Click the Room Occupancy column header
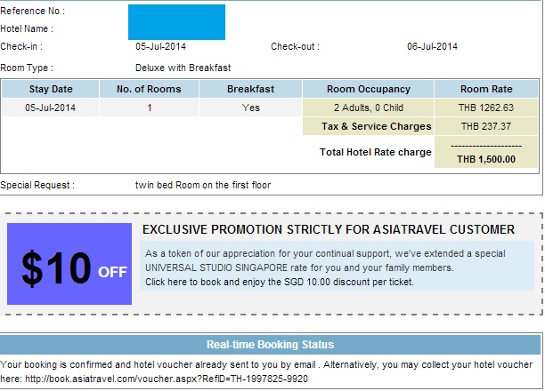The width and height of the screenshot is (545, 391). click(368, 89)
